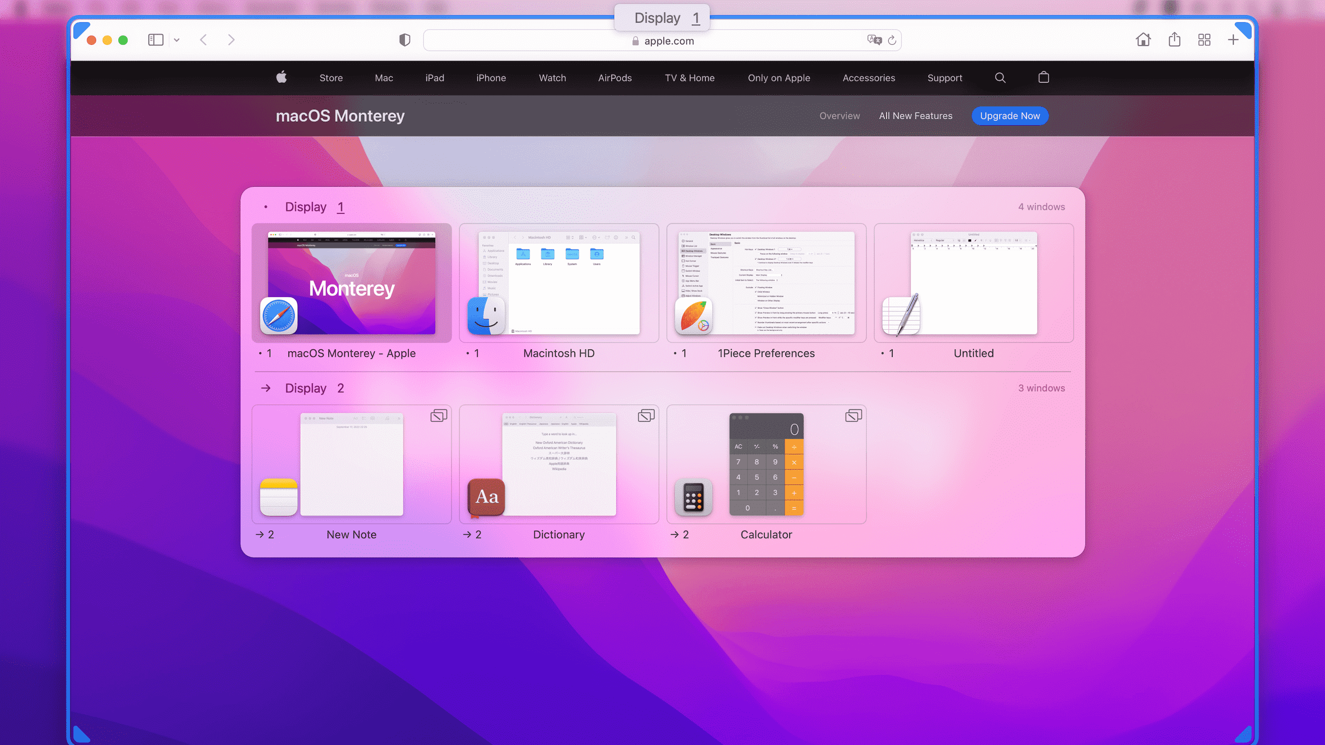Click the Calculator app icon in switcher
This screenshot has height=745, width=1325.
(694, 497)
